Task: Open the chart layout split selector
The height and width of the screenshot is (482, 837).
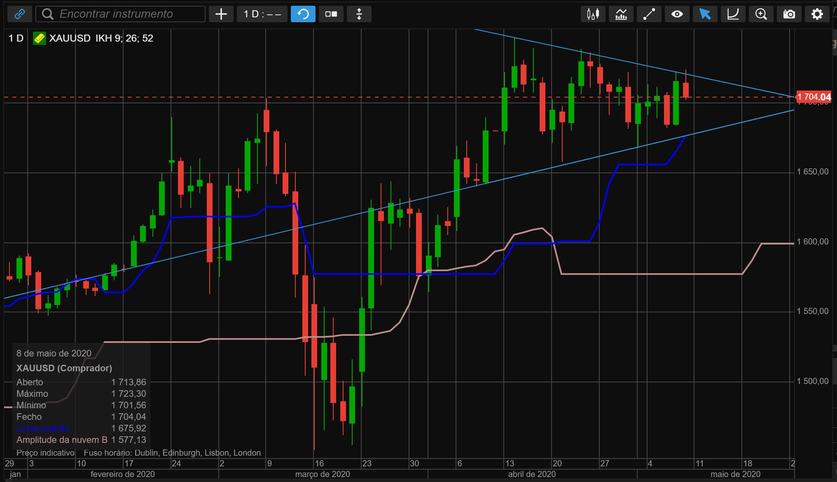Action: click(x=331, y=14)
